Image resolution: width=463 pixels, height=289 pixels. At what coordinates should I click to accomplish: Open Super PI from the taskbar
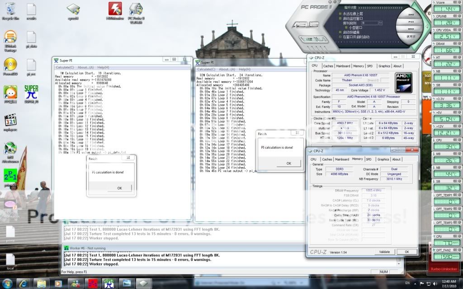click(109, 284)
